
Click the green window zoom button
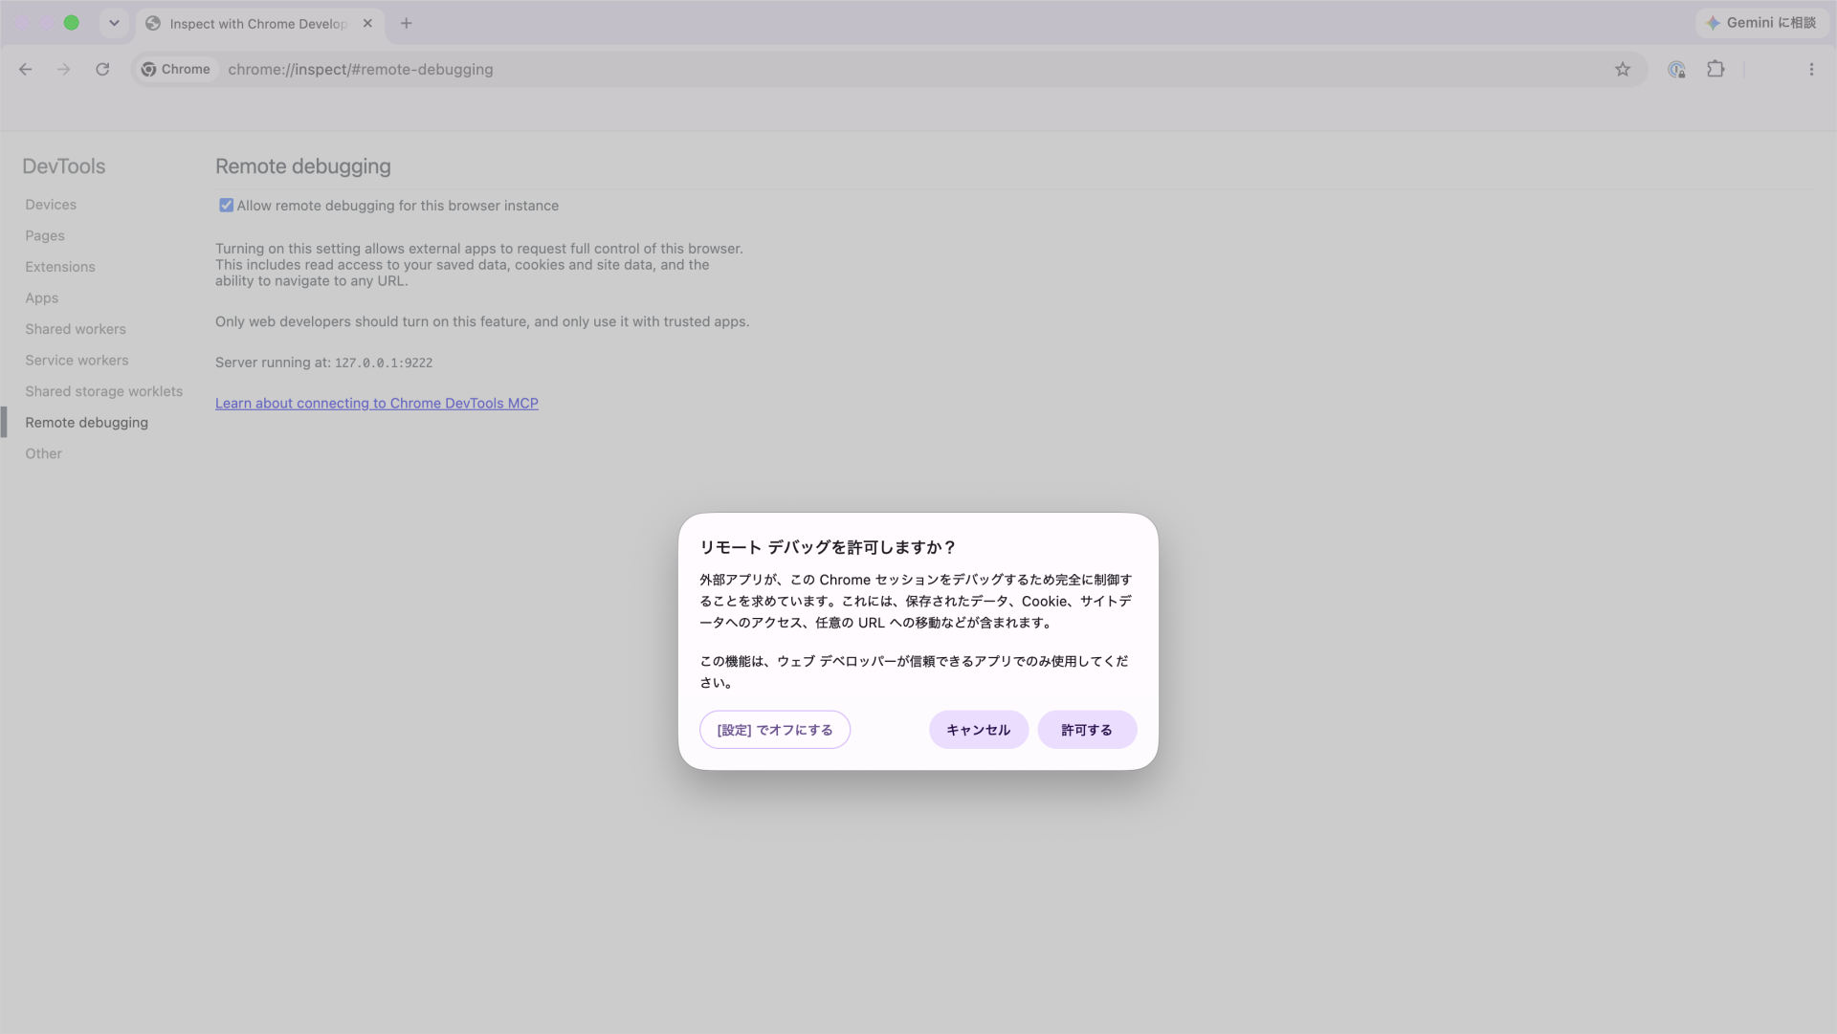[x=71, y=23]
